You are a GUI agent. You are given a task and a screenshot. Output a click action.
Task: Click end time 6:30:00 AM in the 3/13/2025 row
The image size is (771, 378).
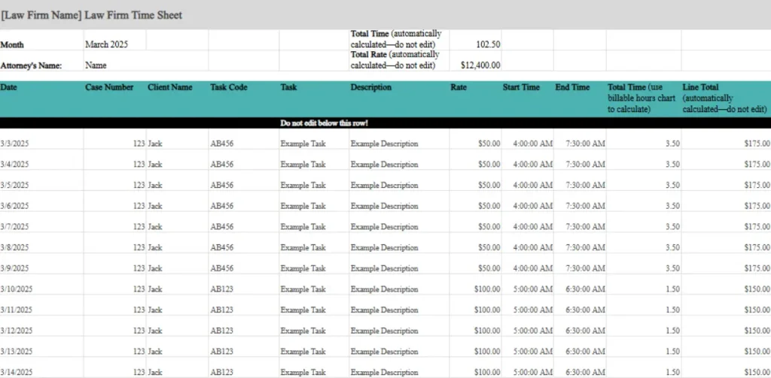585,352
